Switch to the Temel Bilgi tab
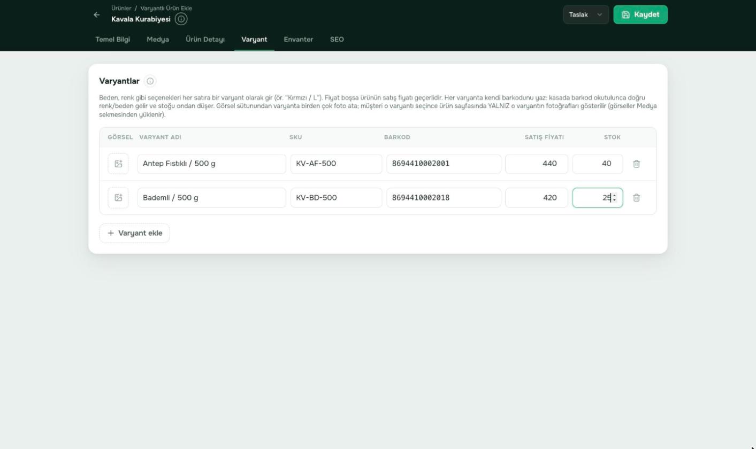 pos(112,39)
